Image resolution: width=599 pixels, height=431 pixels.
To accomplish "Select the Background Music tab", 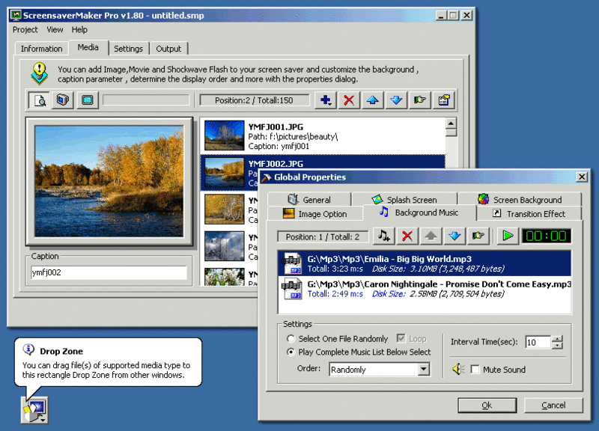I will tap(420, 213).
